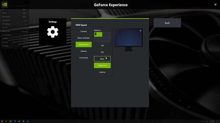Select top-right HUD position cell
Screen dimensions: 220x123
pos(107,35)
